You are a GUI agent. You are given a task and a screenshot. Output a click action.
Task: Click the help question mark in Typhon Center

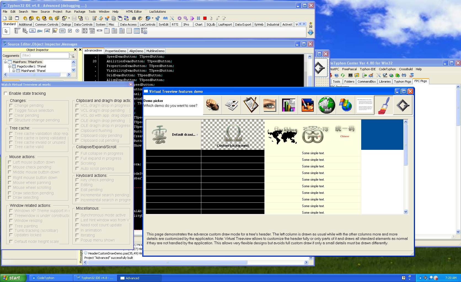click(336, 75)
